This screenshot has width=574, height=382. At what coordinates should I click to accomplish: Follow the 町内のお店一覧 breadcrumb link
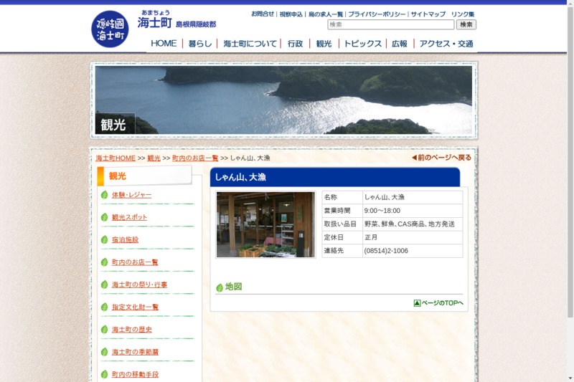pos(195,158)
